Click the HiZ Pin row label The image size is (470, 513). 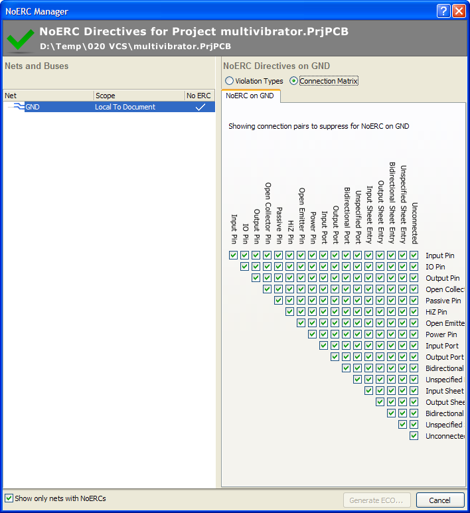click(x=436, y=312)
